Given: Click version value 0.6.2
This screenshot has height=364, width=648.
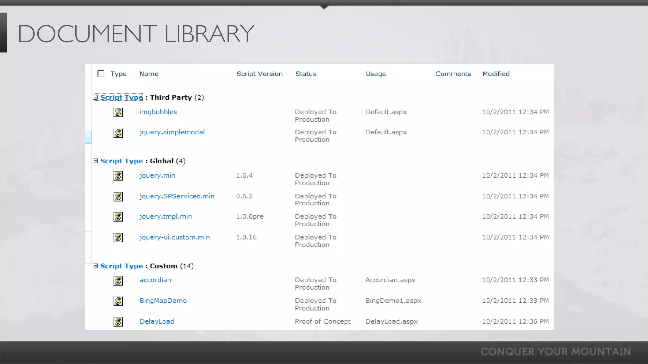Looking at the screenshot, I should coord(244,196).
